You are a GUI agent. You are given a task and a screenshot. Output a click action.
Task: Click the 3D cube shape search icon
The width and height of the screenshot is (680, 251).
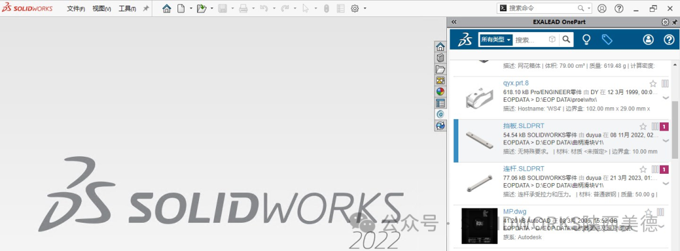tap(552, 40)
